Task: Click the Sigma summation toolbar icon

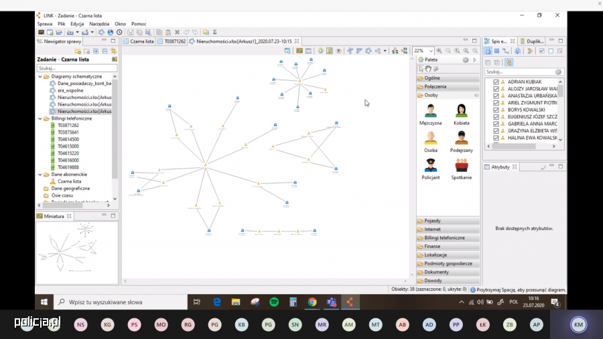Action: click(215, 32)
